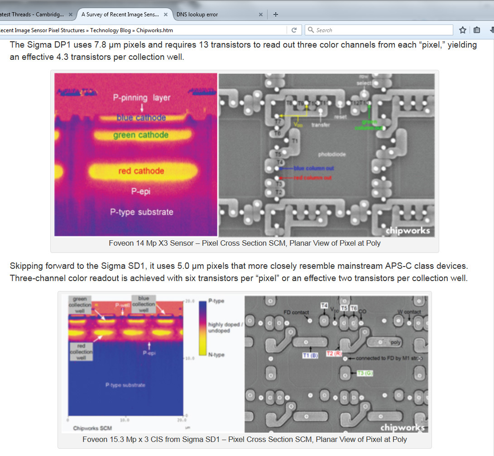The height and width of the screenshot is (456, 494).
Task: Close the Latest Threads Cambridge tab
Action: click(71, 15)
